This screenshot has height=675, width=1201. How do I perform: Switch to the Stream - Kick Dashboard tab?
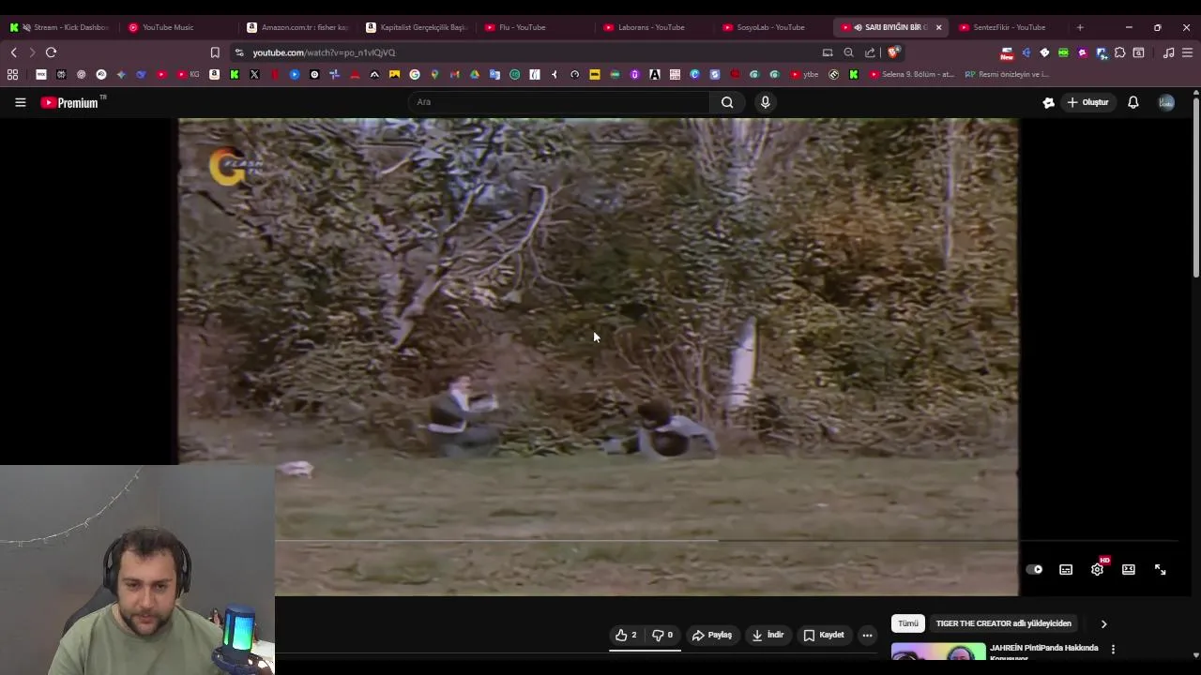tap(61, 27)
